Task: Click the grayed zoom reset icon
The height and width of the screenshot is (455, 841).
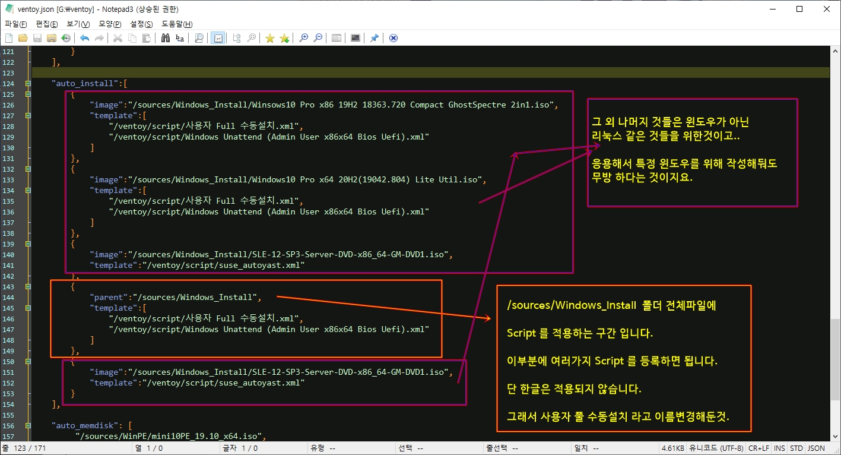Action: coord(252,38)
